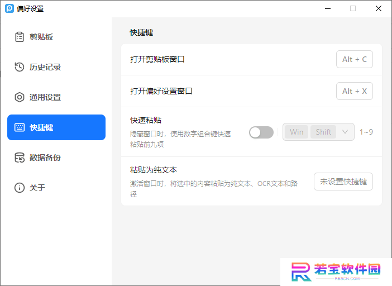The image size is (392, 286).
Task: Click the Alt + X shortcut field
Action: [x=355, y=91]
